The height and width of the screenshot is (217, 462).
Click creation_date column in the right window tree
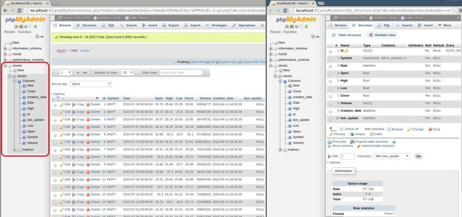point(302,97)
